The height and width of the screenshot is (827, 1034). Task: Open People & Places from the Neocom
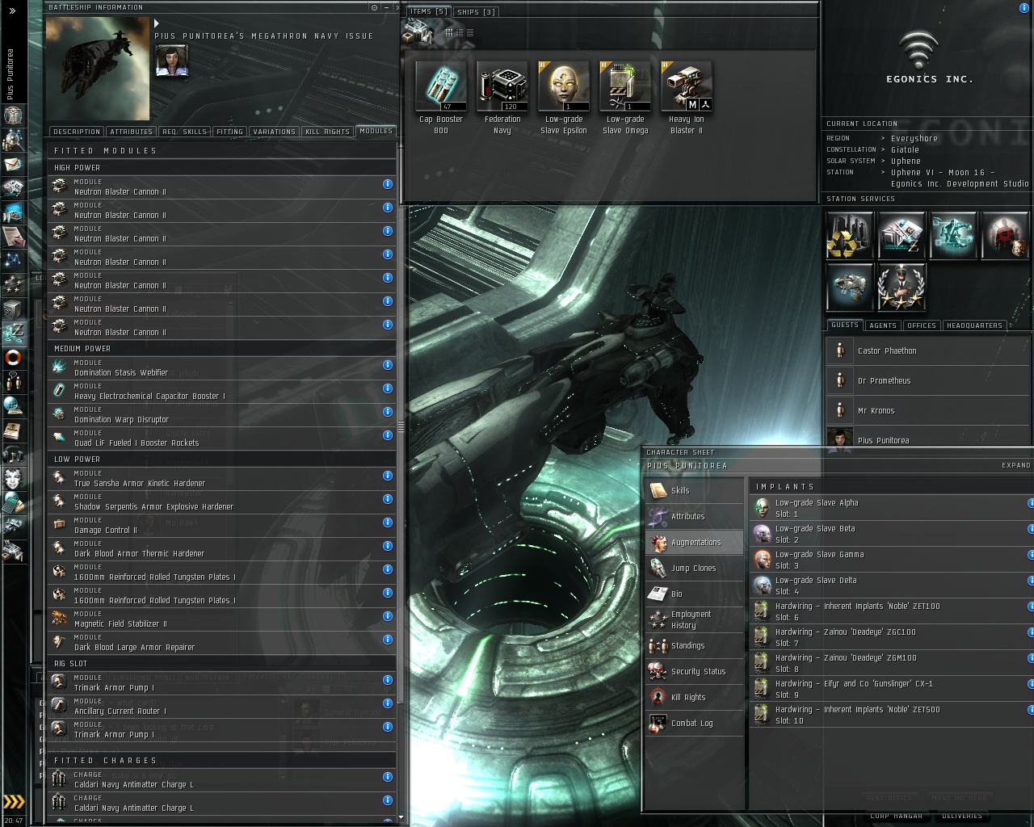[14, 140]
